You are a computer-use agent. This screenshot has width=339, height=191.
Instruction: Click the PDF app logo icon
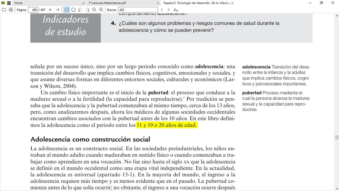pyautogui.click(x=3, y=3)
